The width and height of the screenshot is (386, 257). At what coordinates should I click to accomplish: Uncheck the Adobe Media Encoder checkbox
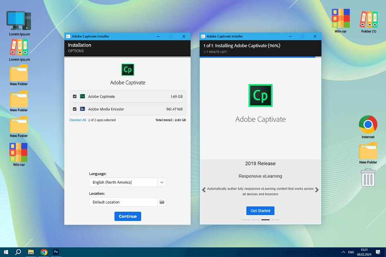coord(75,109)
